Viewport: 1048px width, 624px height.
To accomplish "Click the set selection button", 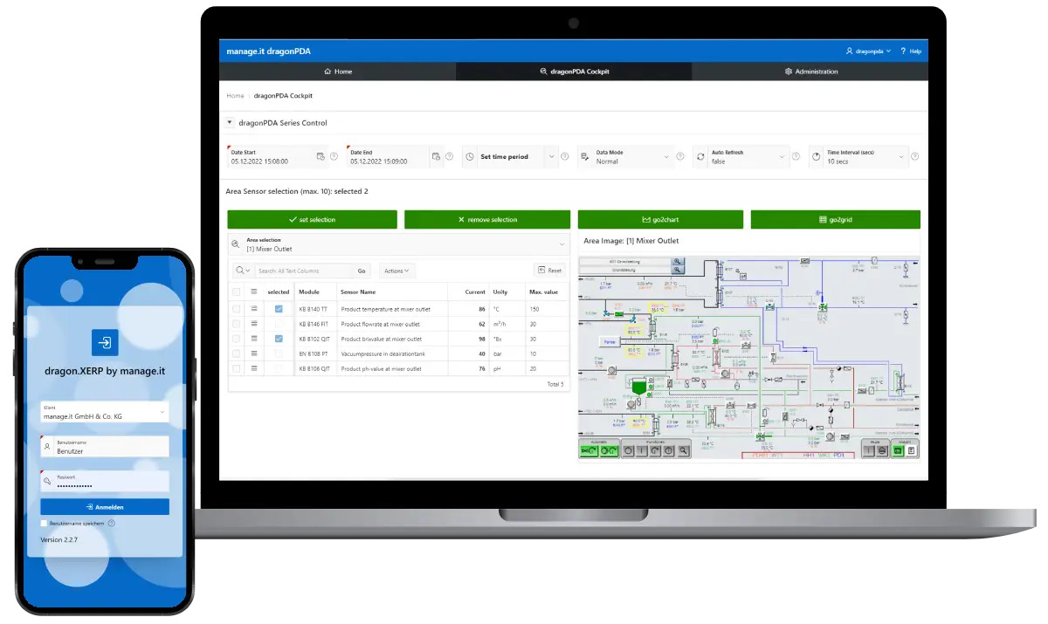I will coord(313,220).
